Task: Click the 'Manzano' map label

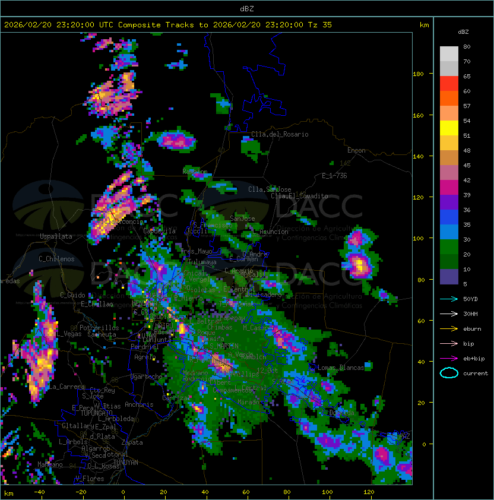Action: coord(50,464)
